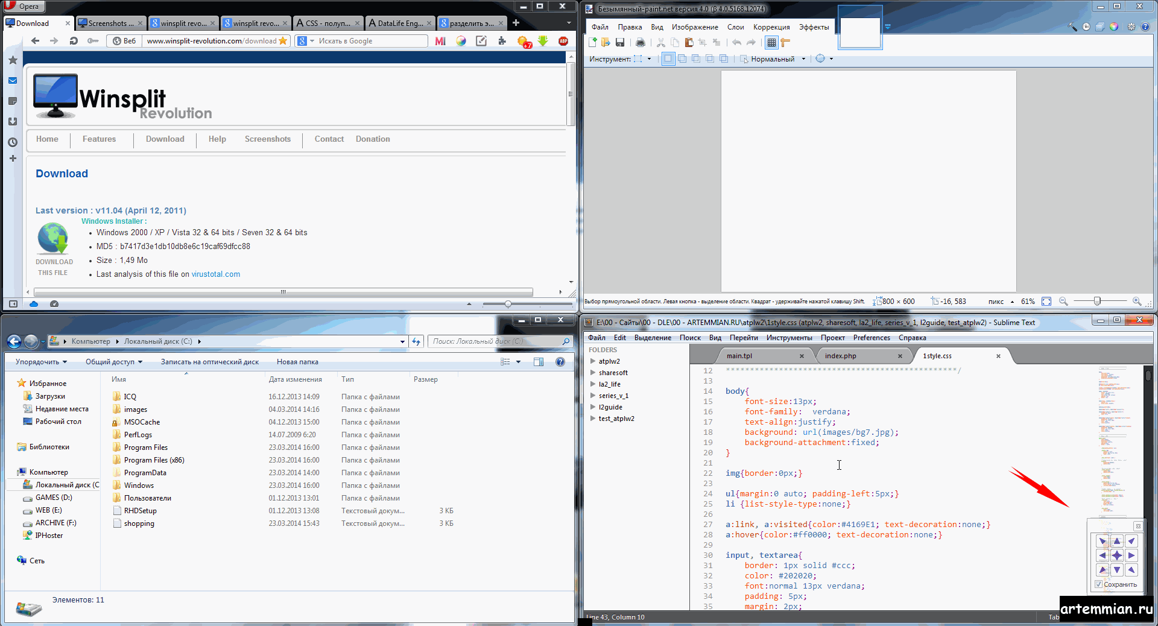
Task: Open Explorer address bar history dropdown
Action: [402, 341]
